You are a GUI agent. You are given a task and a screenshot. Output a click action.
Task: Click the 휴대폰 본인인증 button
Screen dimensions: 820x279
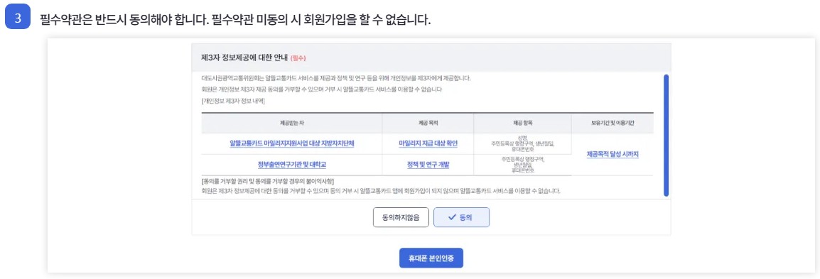[x=431, y=258]
